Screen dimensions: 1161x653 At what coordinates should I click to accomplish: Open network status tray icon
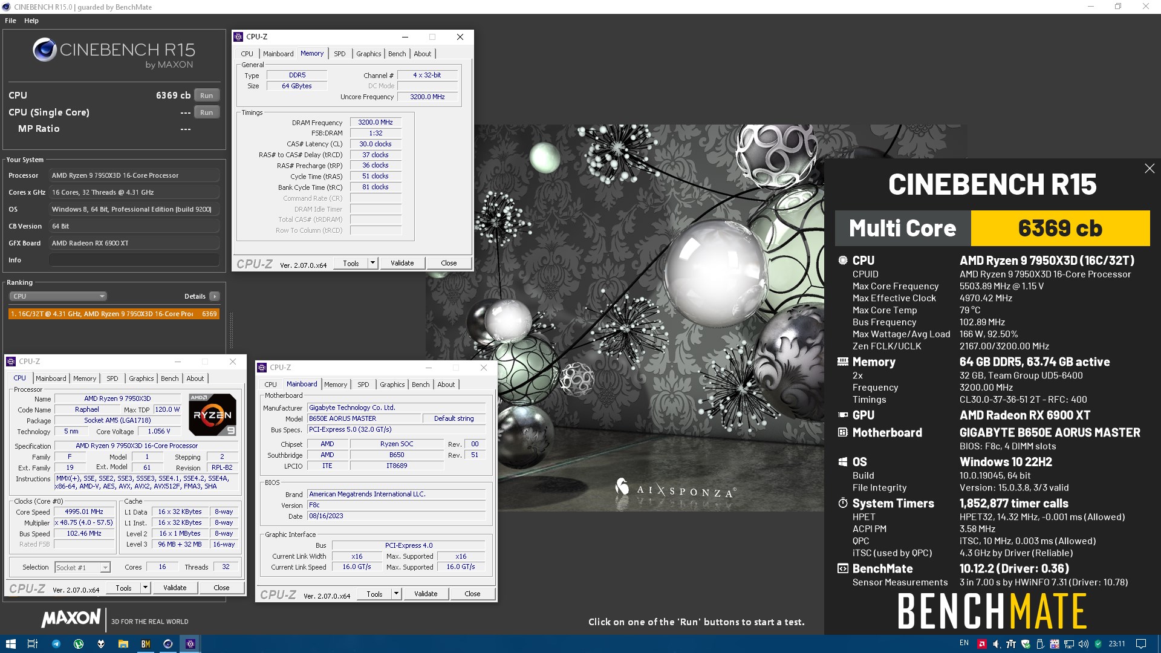tap(1069, 644)
